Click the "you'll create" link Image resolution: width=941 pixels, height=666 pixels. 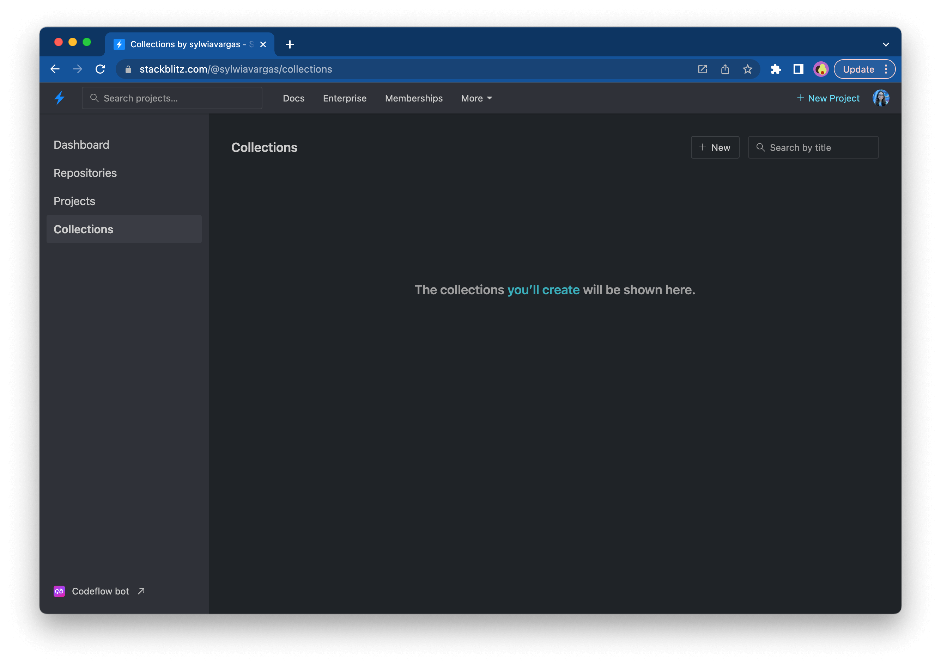[543, 290]
